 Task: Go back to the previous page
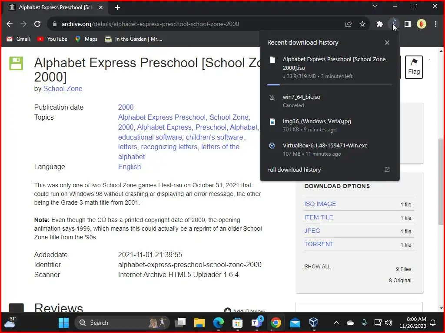(10, 24)
